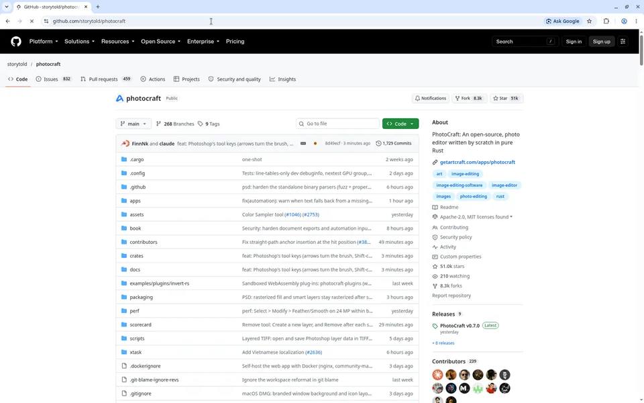This screenshot has width=644, height=403.
Task: Switch to the Projects tab
Action: point(186,79)
